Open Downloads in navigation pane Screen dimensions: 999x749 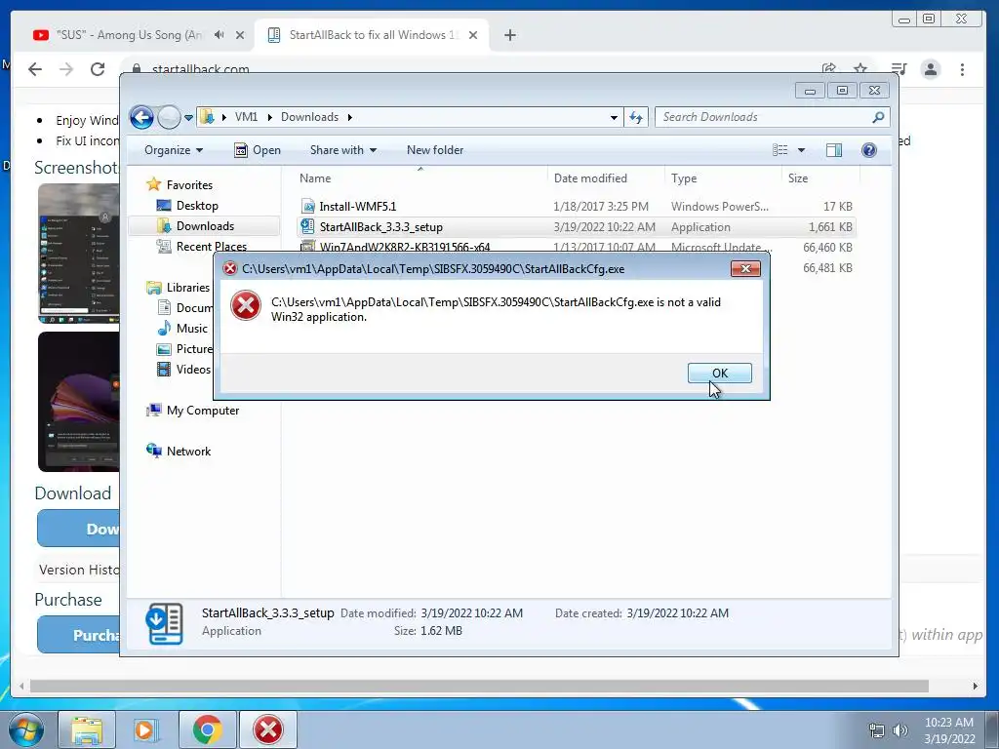205,226
